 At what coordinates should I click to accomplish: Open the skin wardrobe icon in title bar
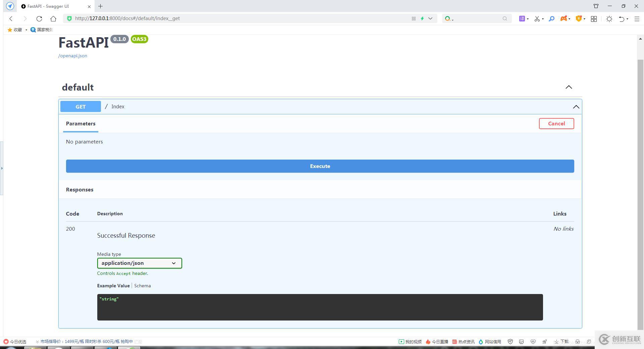[596, 6]
